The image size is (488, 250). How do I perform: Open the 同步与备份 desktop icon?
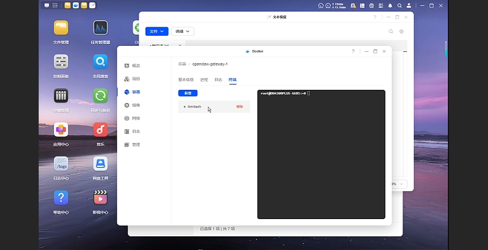click(100, 96)
